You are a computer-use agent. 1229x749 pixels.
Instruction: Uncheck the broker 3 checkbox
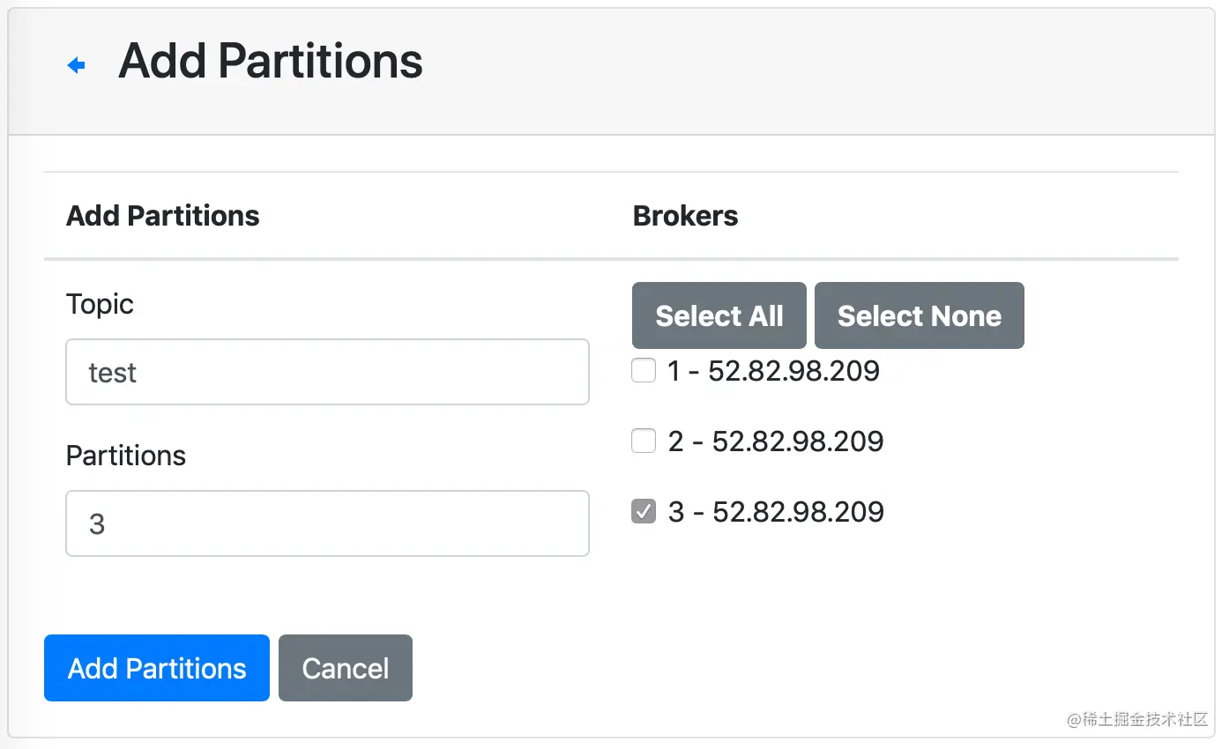click(x=644, y=511)
